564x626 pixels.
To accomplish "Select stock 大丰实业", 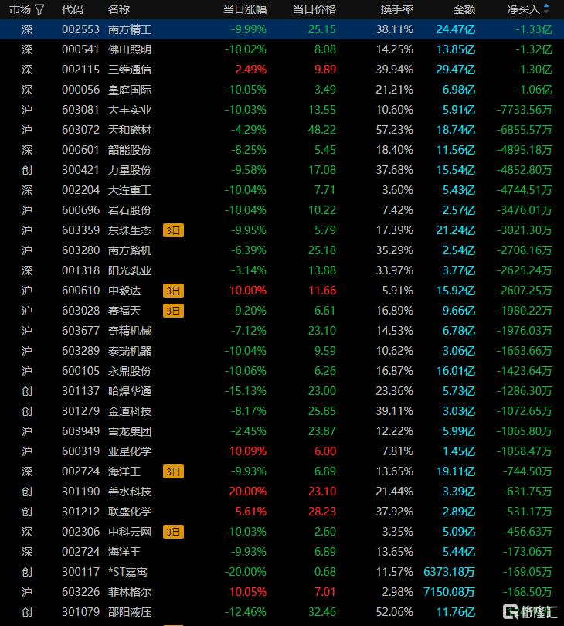I will coord(130,110).
